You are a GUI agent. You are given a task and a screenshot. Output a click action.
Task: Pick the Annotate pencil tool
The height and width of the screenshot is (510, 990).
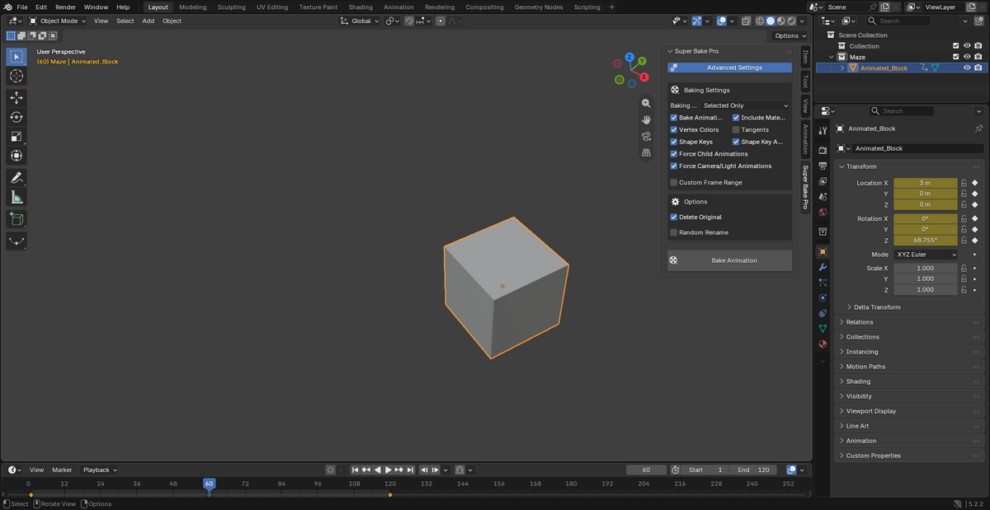coord(16,178)
